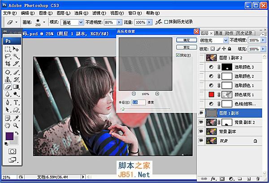Hide the 背景 layer
Viewport: 269px width, 183px height.
(x=201, y=141)
